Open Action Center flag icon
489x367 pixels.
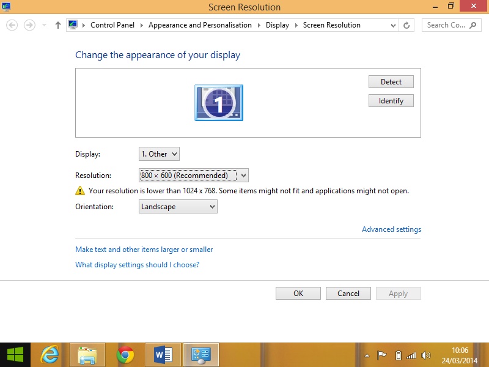(x=381, y=355)
